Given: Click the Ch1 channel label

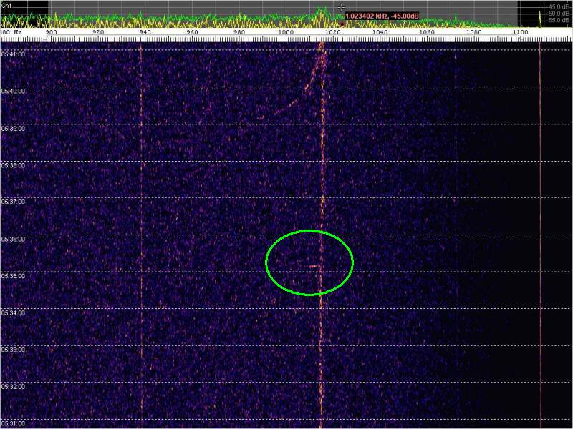Looking at the screenshot, I should (6, 4).
